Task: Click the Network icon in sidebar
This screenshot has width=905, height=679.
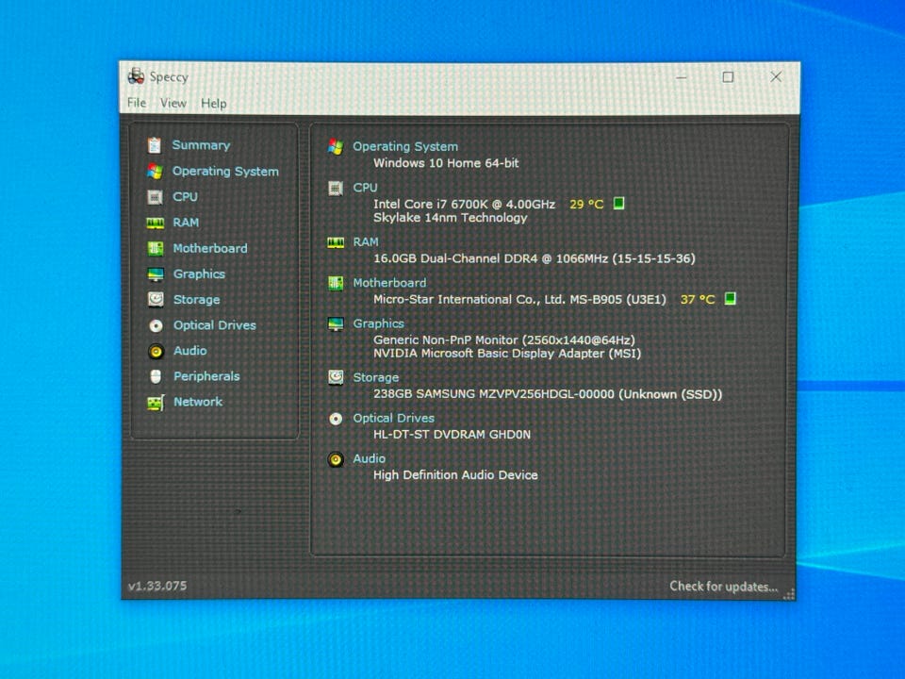Action: [155, 403]
